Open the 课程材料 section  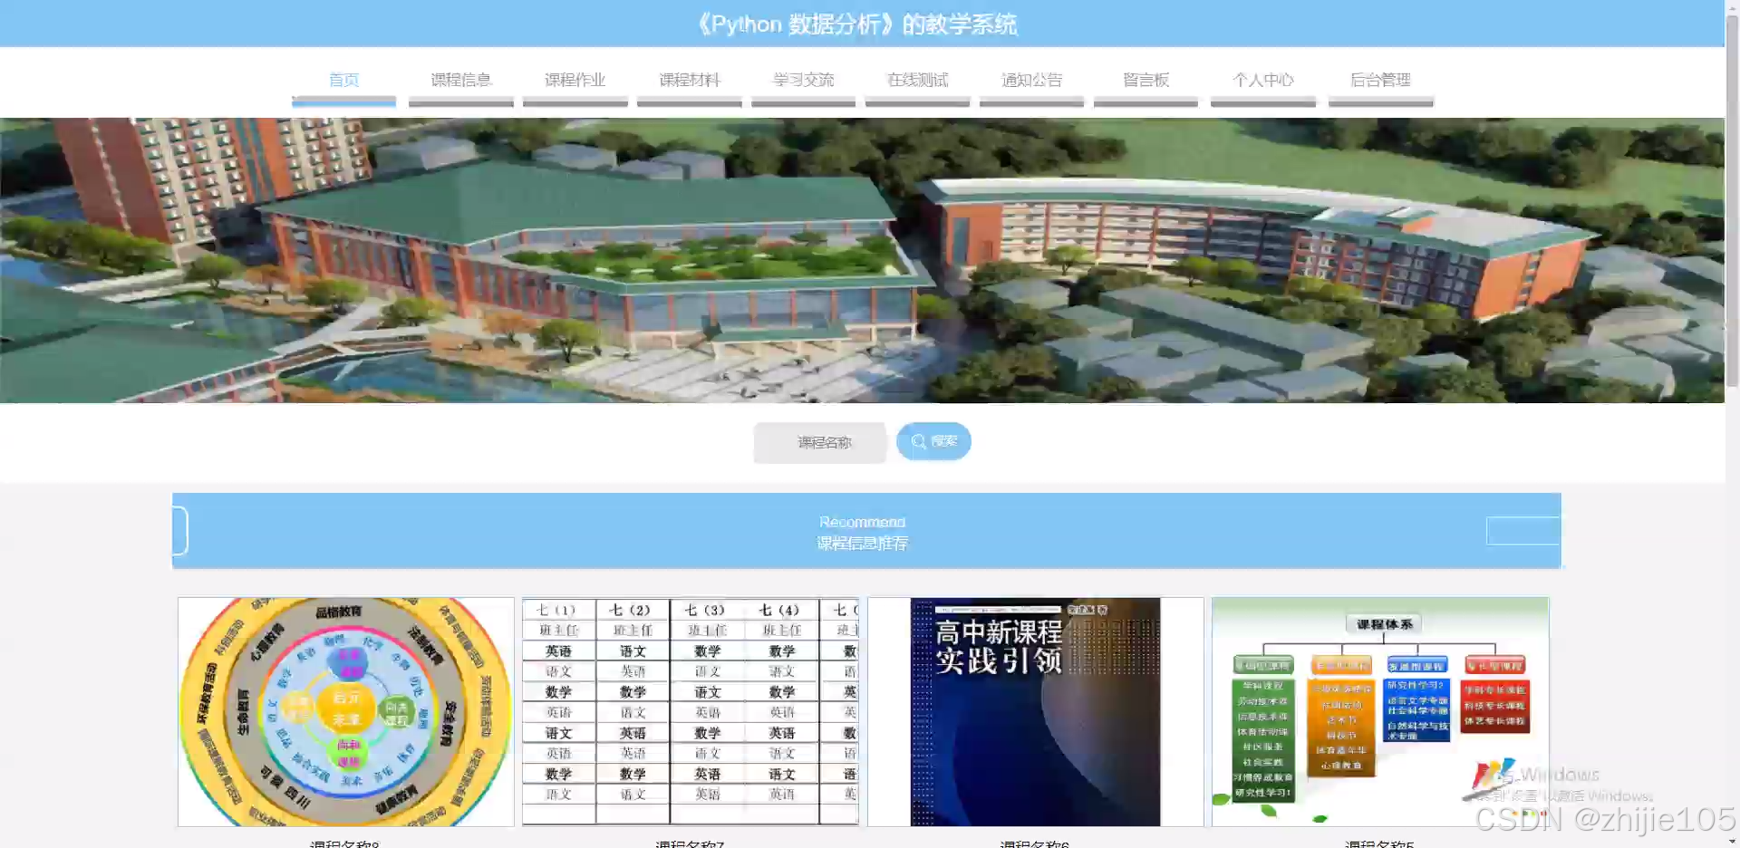click(689, 80)
